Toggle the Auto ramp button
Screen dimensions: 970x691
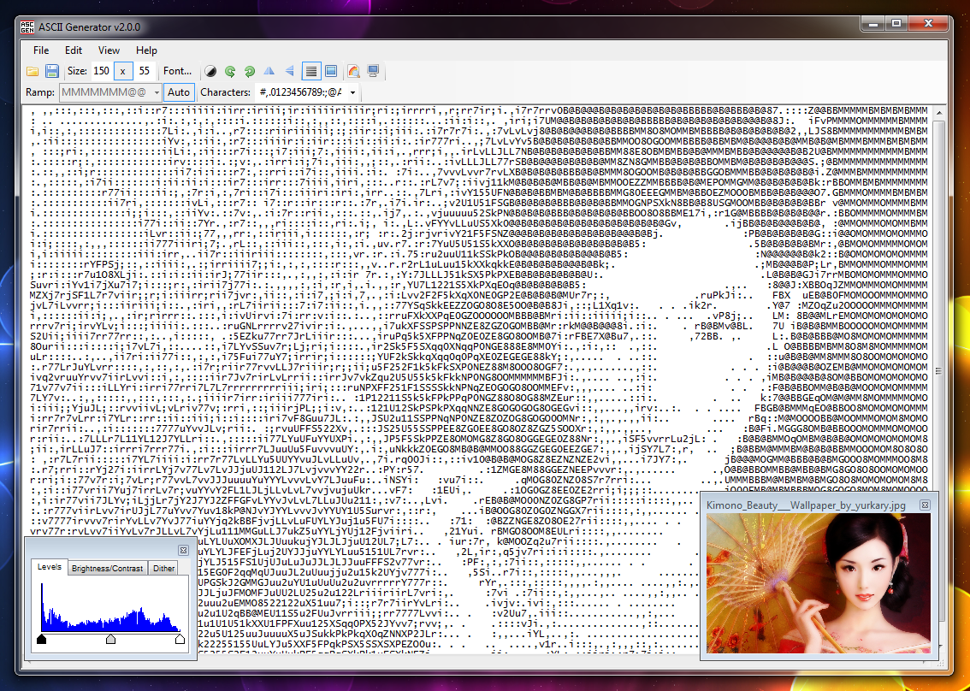[179, 92]
